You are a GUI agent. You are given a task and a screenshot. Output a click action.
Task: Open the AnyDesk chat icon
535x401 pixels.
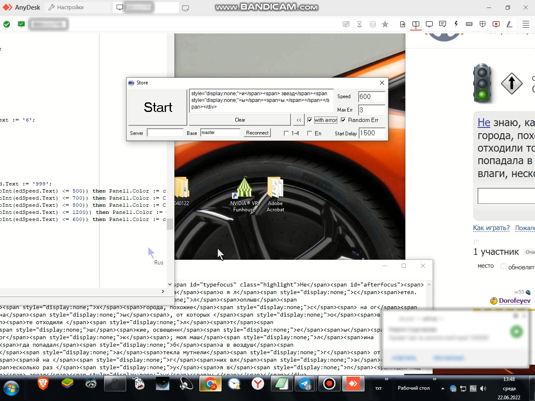point(443,24)
